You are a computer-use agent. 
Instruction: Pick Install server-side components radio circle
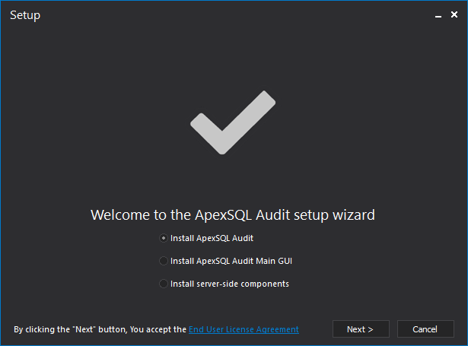point(164,284)
